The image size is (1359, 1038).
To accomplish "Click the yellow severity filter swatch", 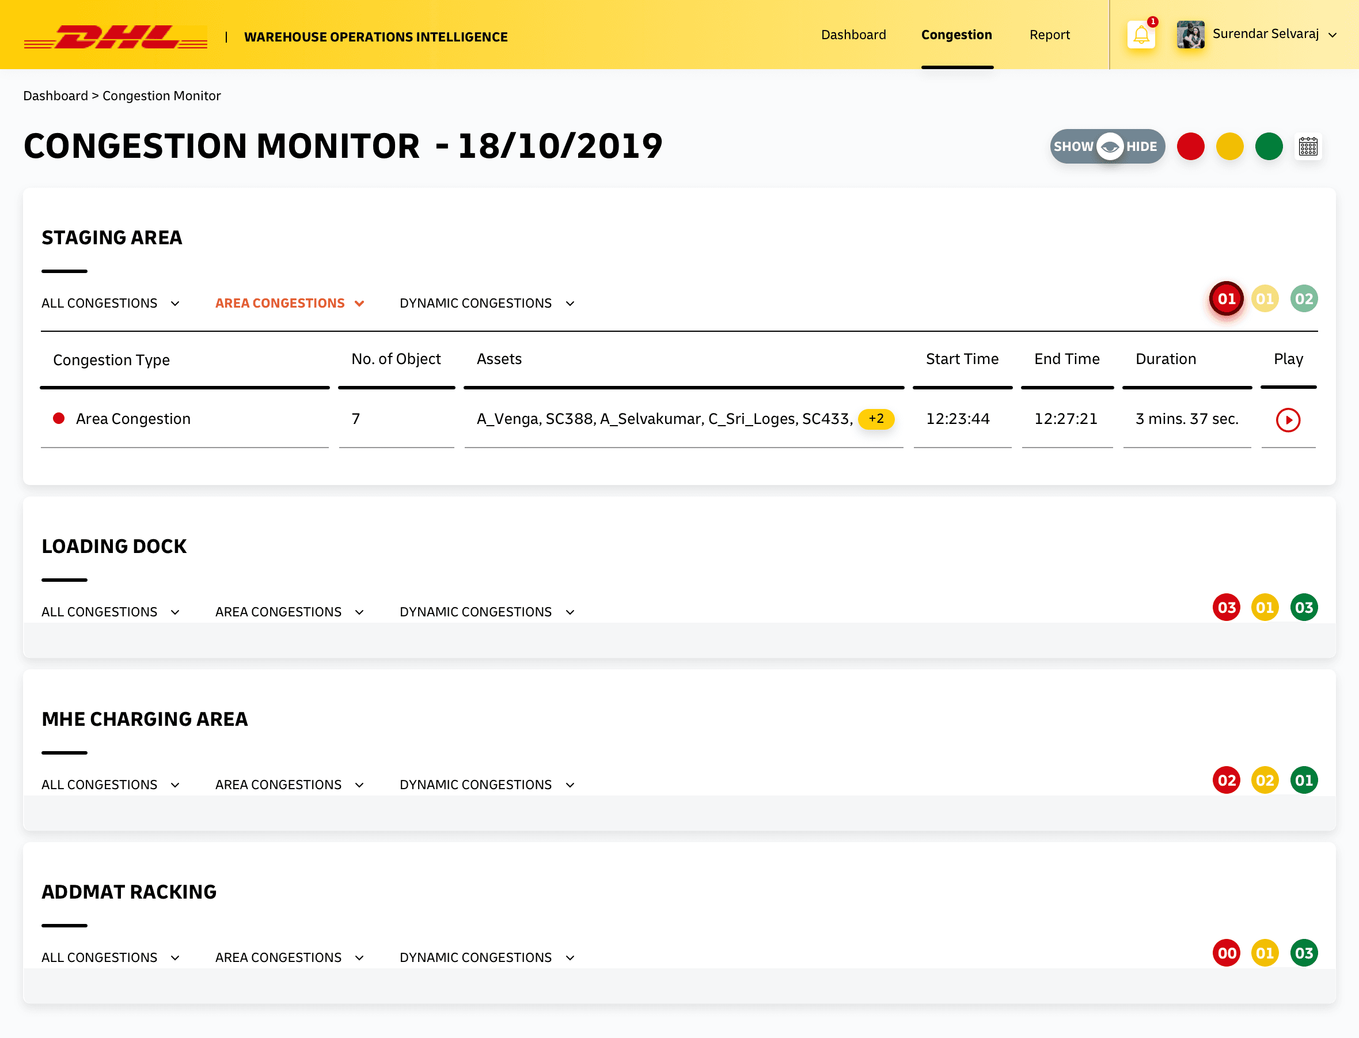I will tap(1229, 146).
